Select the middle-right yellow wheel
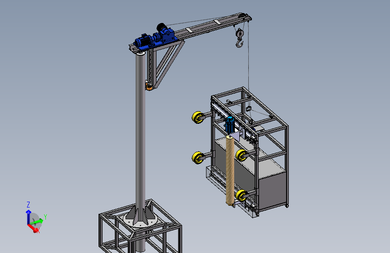 [x=242, y=155]
